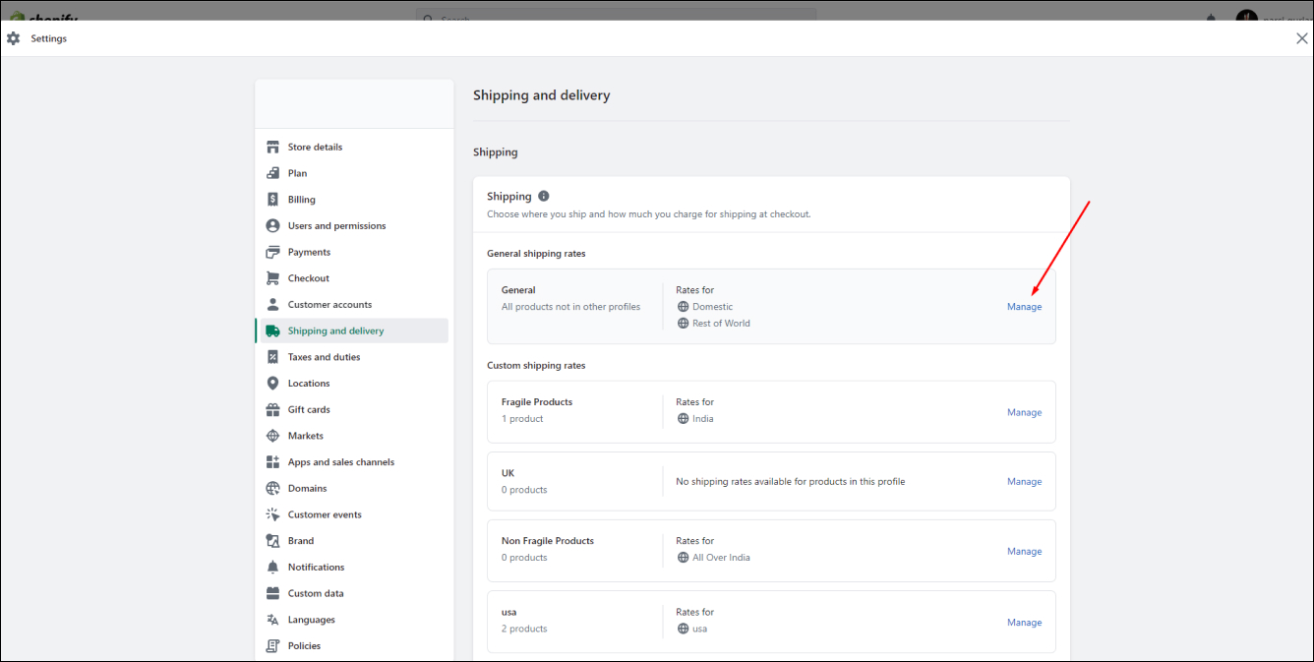Image resolution: width=1314 pixels, height=662 pixels.
Task: Manage the General shipping profile
Action: pos(1024,307)
